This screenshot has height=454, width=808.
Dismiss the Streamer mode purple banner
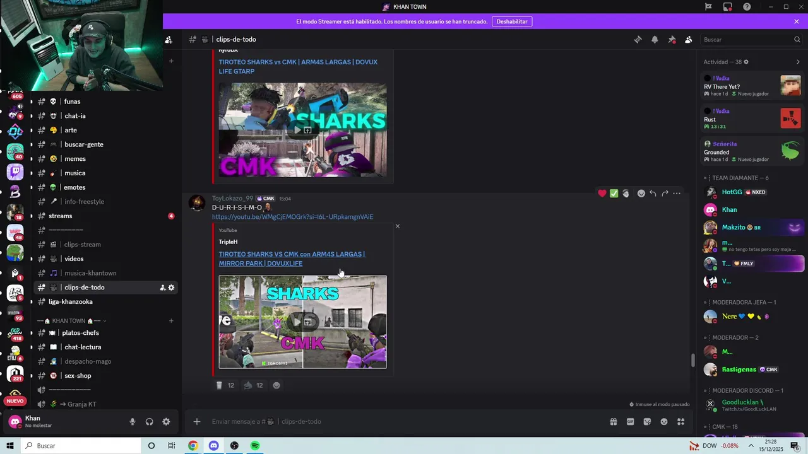tap(797, 21)
